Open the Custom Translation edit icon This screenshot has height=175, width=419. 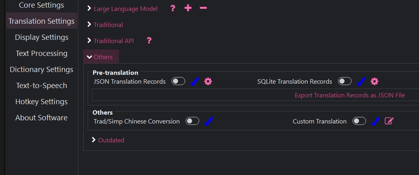click(x=389, y=121)
